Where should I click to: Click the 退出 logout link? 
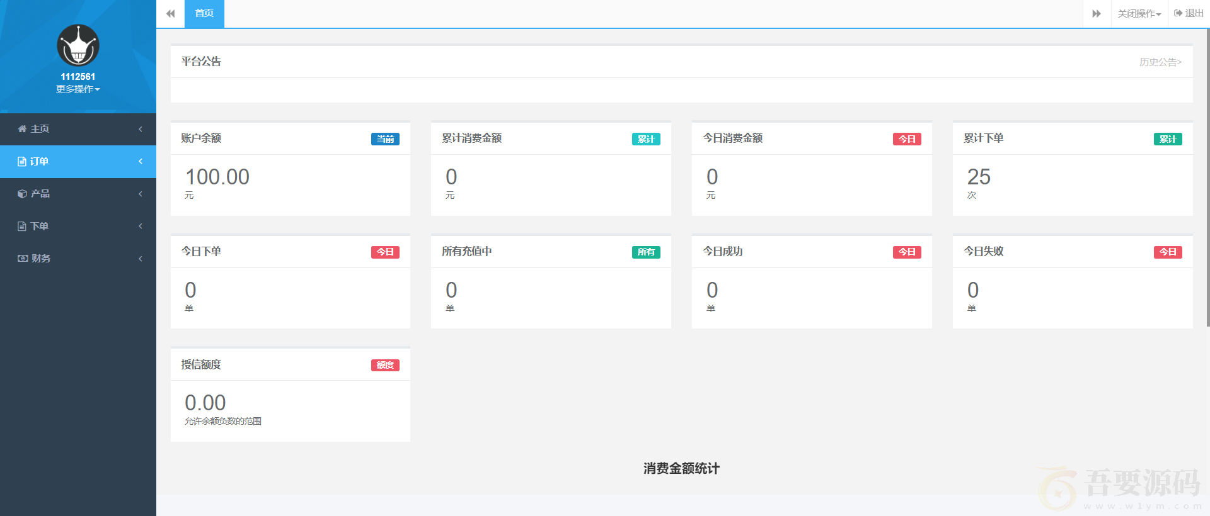point(1189,13)
